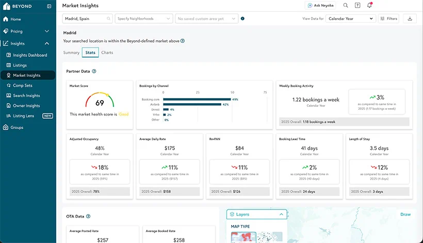Click the Average Posted Rate $257 value
423x243 pixels.
coord(103,240)
